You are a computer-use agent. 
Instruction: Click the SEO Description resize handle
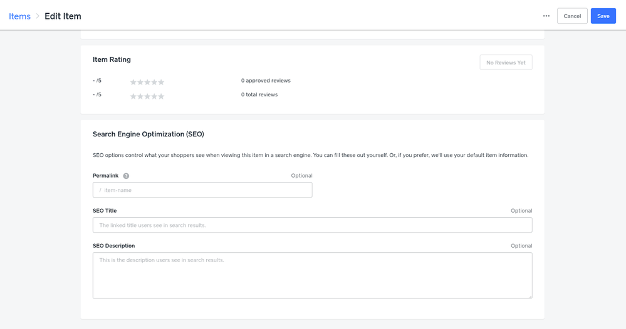coord(529,296)
